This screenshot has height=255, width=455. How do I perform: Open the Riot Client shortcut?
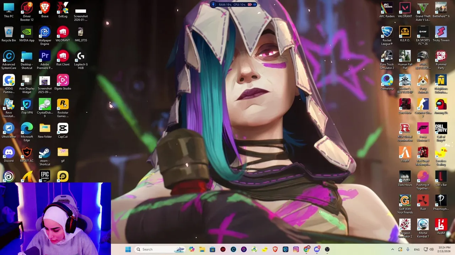[x=63, y=58]
